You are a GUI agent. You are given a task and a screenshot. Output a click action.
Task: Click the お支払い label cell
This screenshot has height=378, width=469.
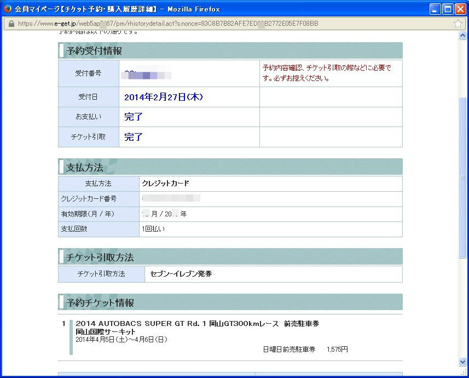pos(89,117)
